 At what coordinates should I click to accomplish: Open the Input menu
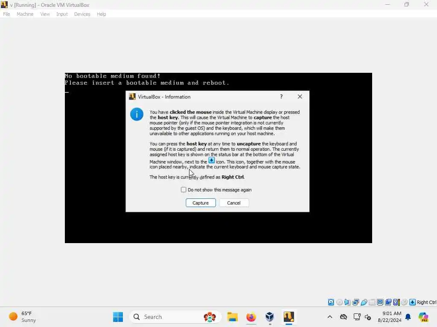[x=62, y=14]
